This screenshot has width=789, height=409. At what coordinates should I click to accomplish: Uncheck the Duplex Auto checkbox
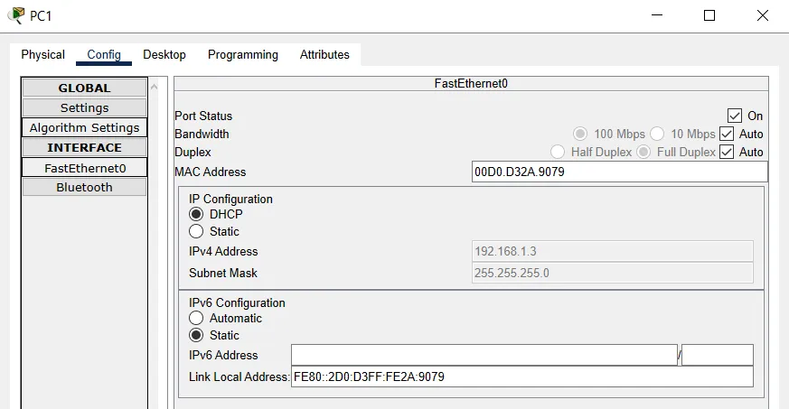pyautogui.click(x=727, y=152)
